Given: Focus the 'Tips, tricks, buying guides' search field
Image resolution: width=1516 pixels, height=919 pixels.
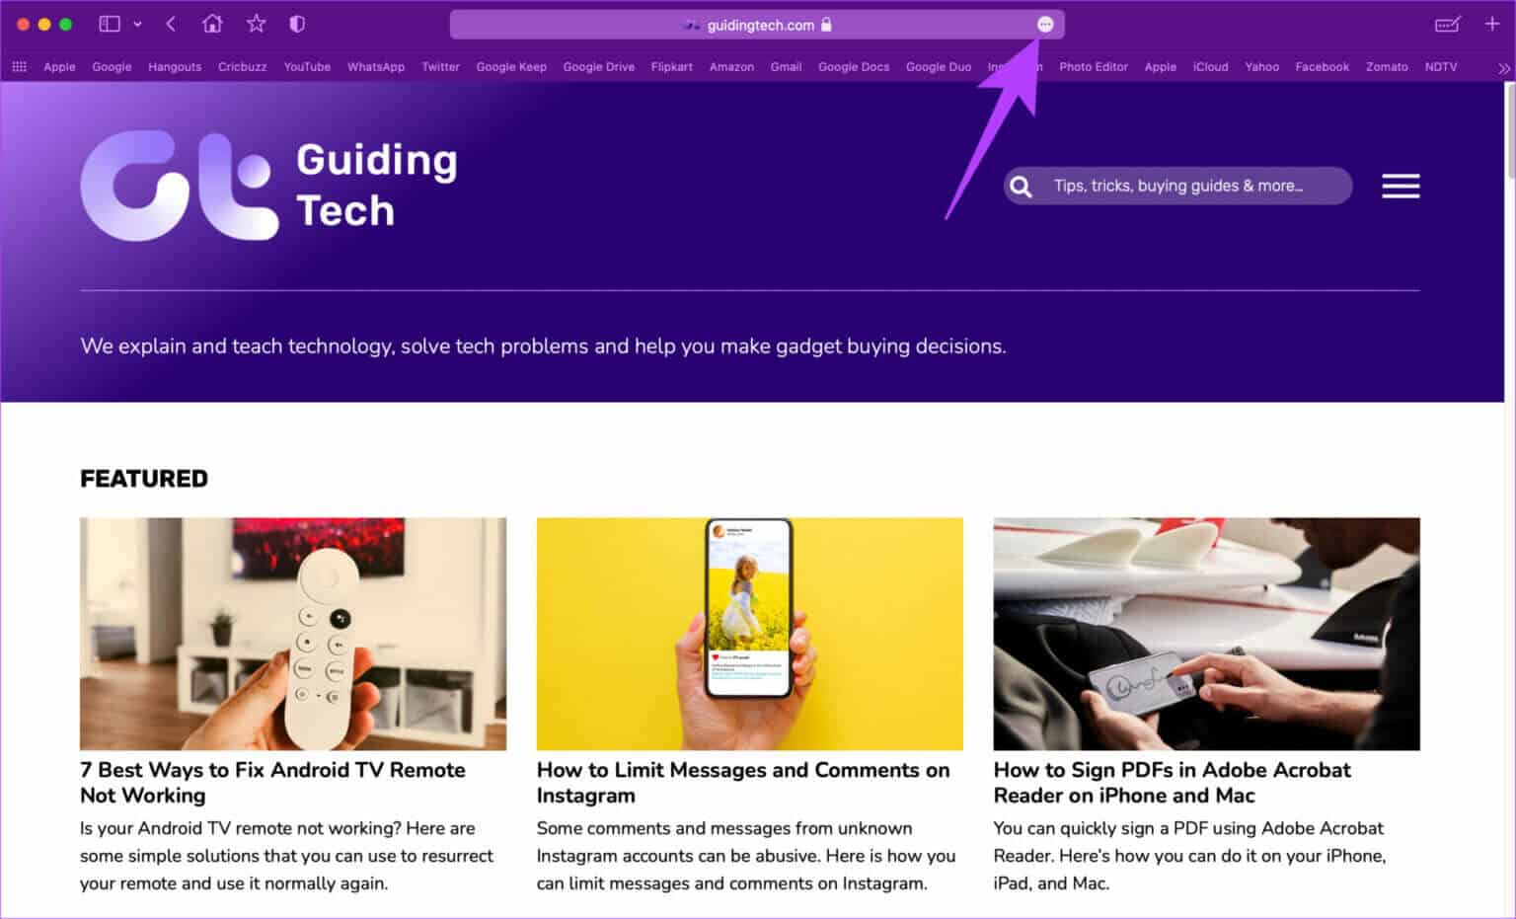Looking at the screenshot, I should [1177, 186].
